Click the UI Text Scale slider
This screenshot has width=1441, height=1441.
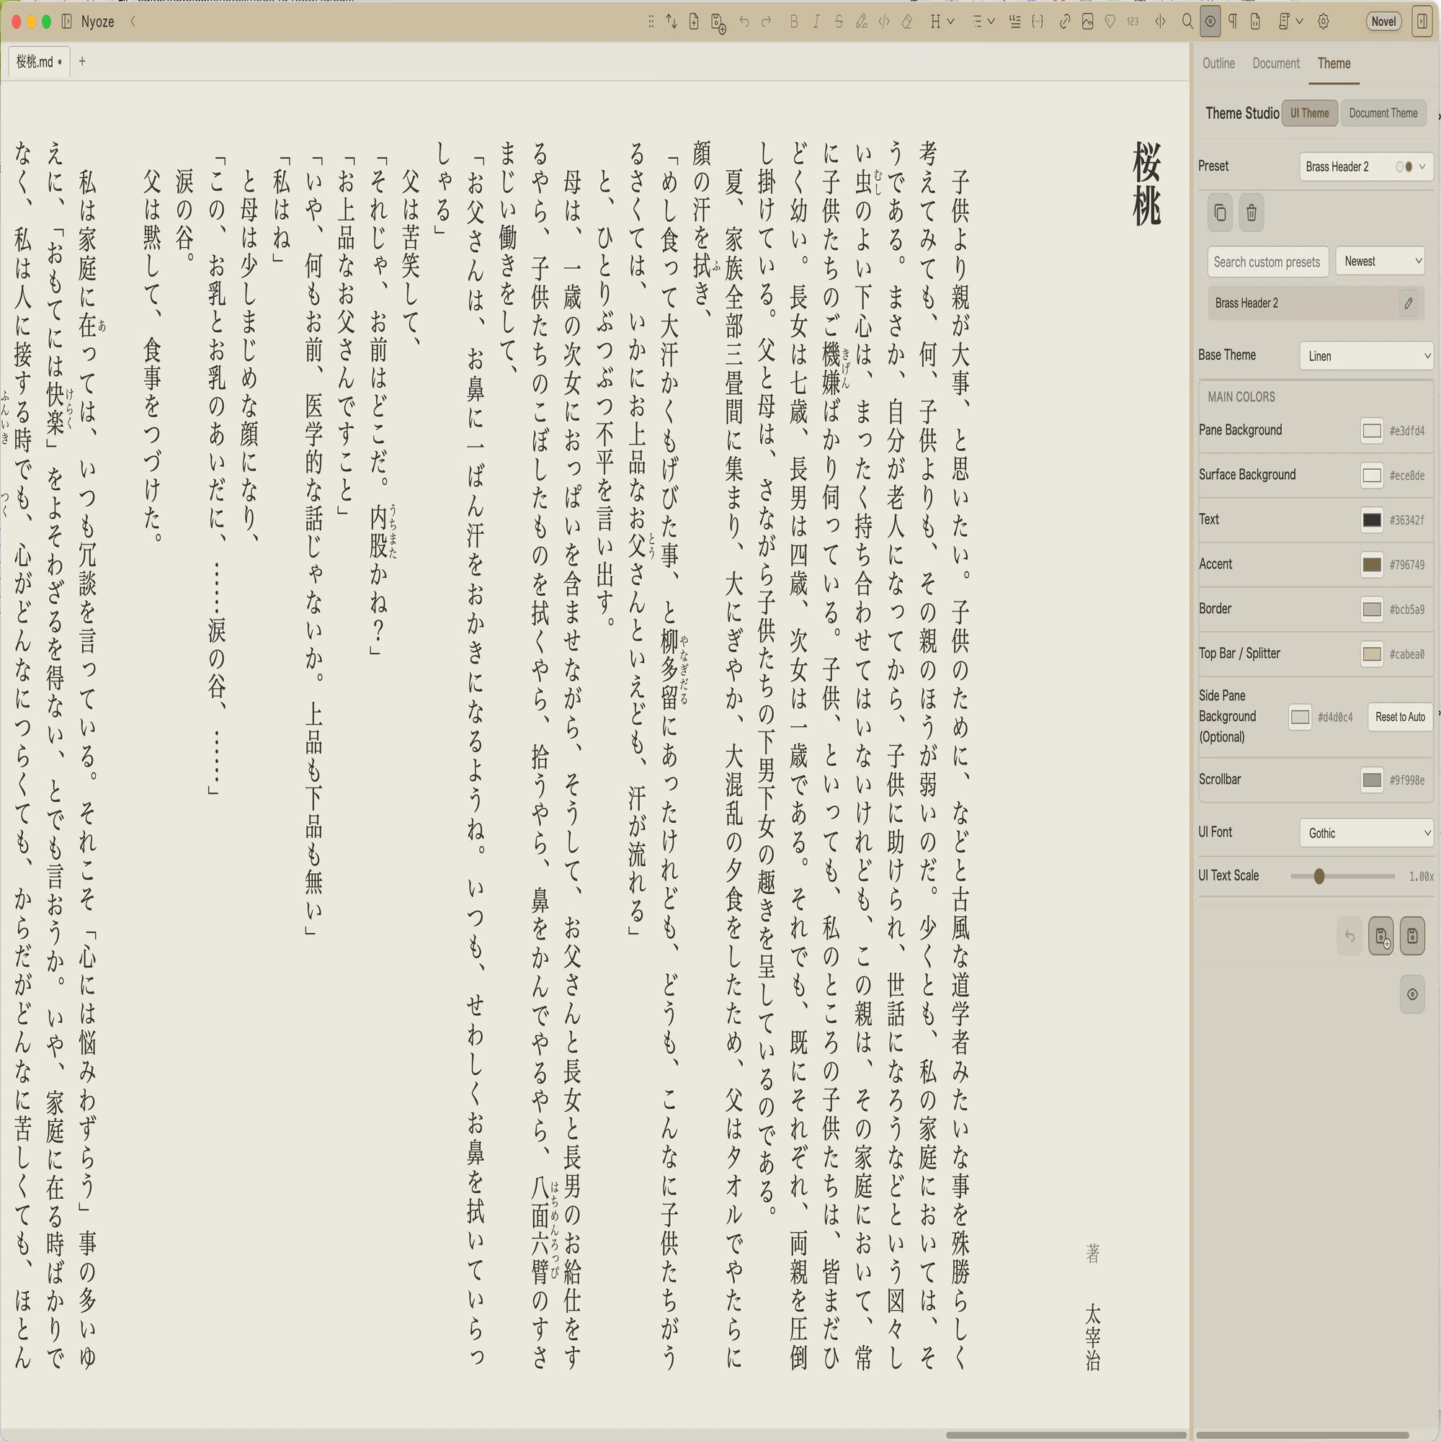coord(1342,876)
